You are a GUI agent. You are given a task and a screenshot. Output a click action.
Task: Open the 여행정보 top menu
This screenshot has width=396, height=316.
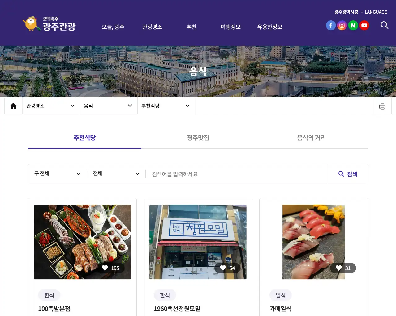tap(230, 27)
